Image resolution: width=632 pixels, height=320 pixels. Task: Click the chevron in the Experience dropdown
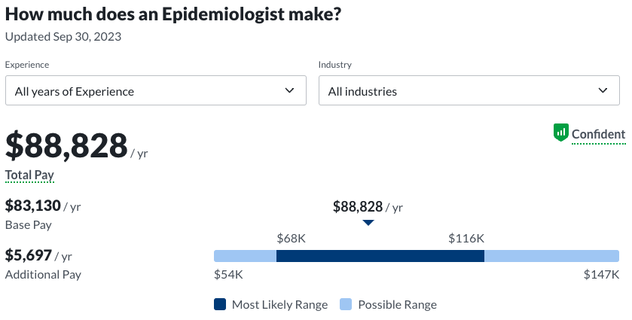point(290,90)
